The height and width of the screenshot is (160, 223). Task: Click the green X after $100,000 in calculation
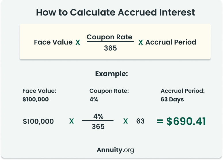[72, 121]
